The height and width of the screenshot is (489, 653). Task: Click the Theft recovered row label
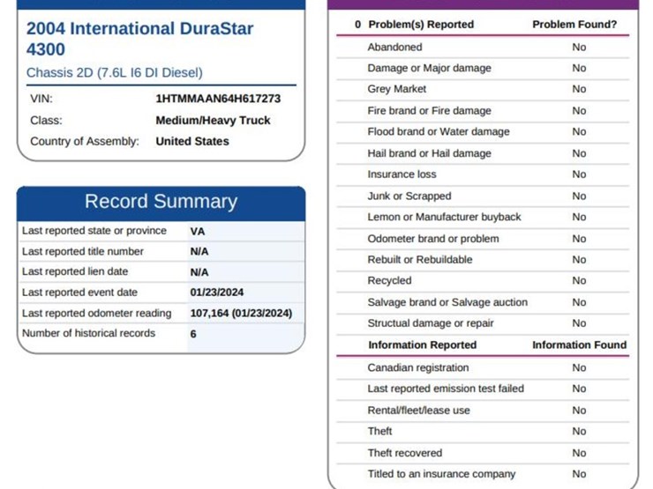(x=404, y=453)
